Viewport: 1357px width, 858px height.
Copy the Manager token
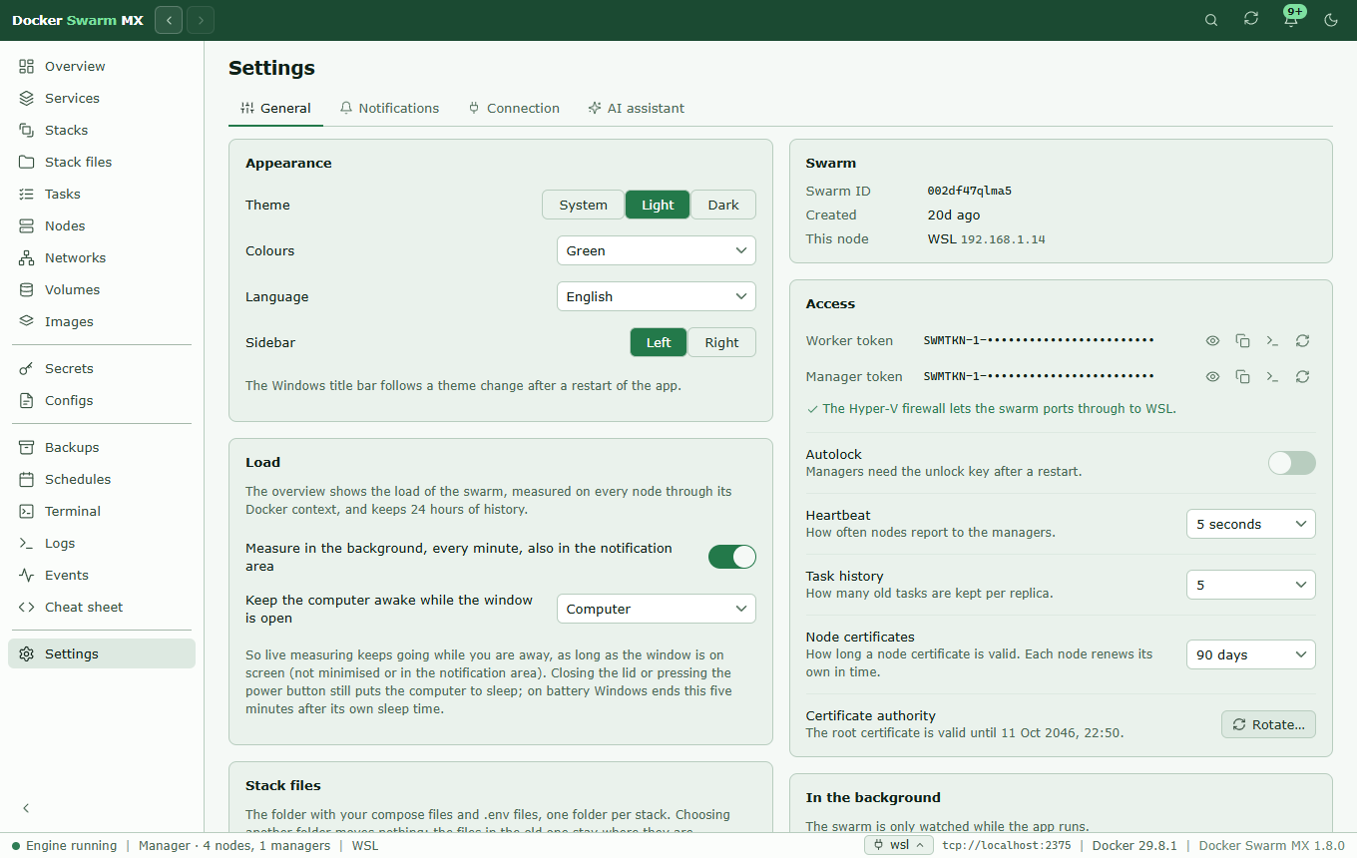pos(1242,377)
